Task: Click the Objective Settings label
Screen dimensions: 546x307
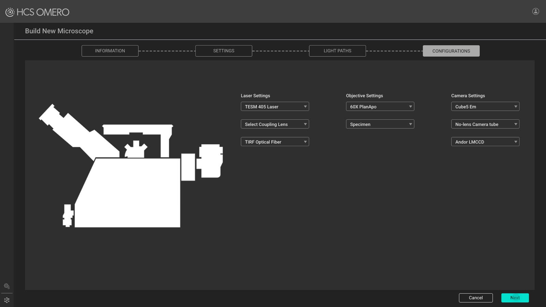Action: tap(364, 96)
